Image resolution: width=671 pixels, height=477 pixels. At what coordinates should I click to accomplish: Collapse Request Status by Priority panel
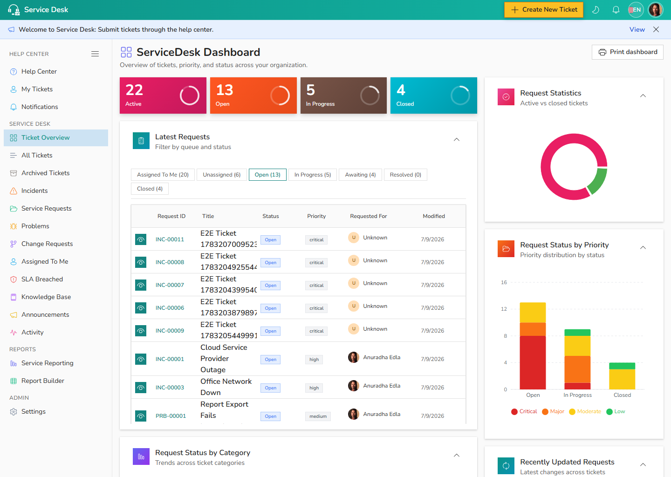tap(643, 248)
